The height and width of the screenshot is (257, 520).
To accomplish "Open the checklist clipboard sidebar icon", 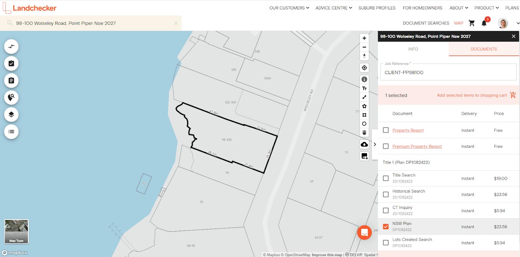I will click(x=11, y=63).
